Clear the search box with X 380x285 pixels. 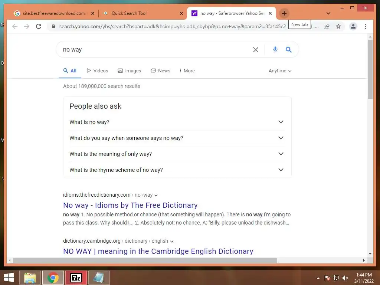(255, 50)
